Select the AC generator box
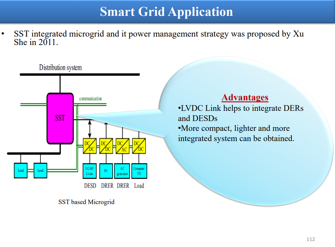The height and width of the screenshot is (247, 335). pos(122,171)
